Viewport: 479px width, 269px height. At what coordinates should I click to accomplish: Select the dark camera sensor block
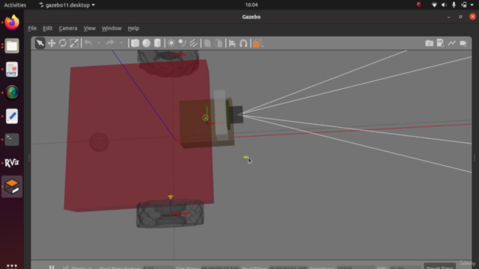(x=237, y=114)
